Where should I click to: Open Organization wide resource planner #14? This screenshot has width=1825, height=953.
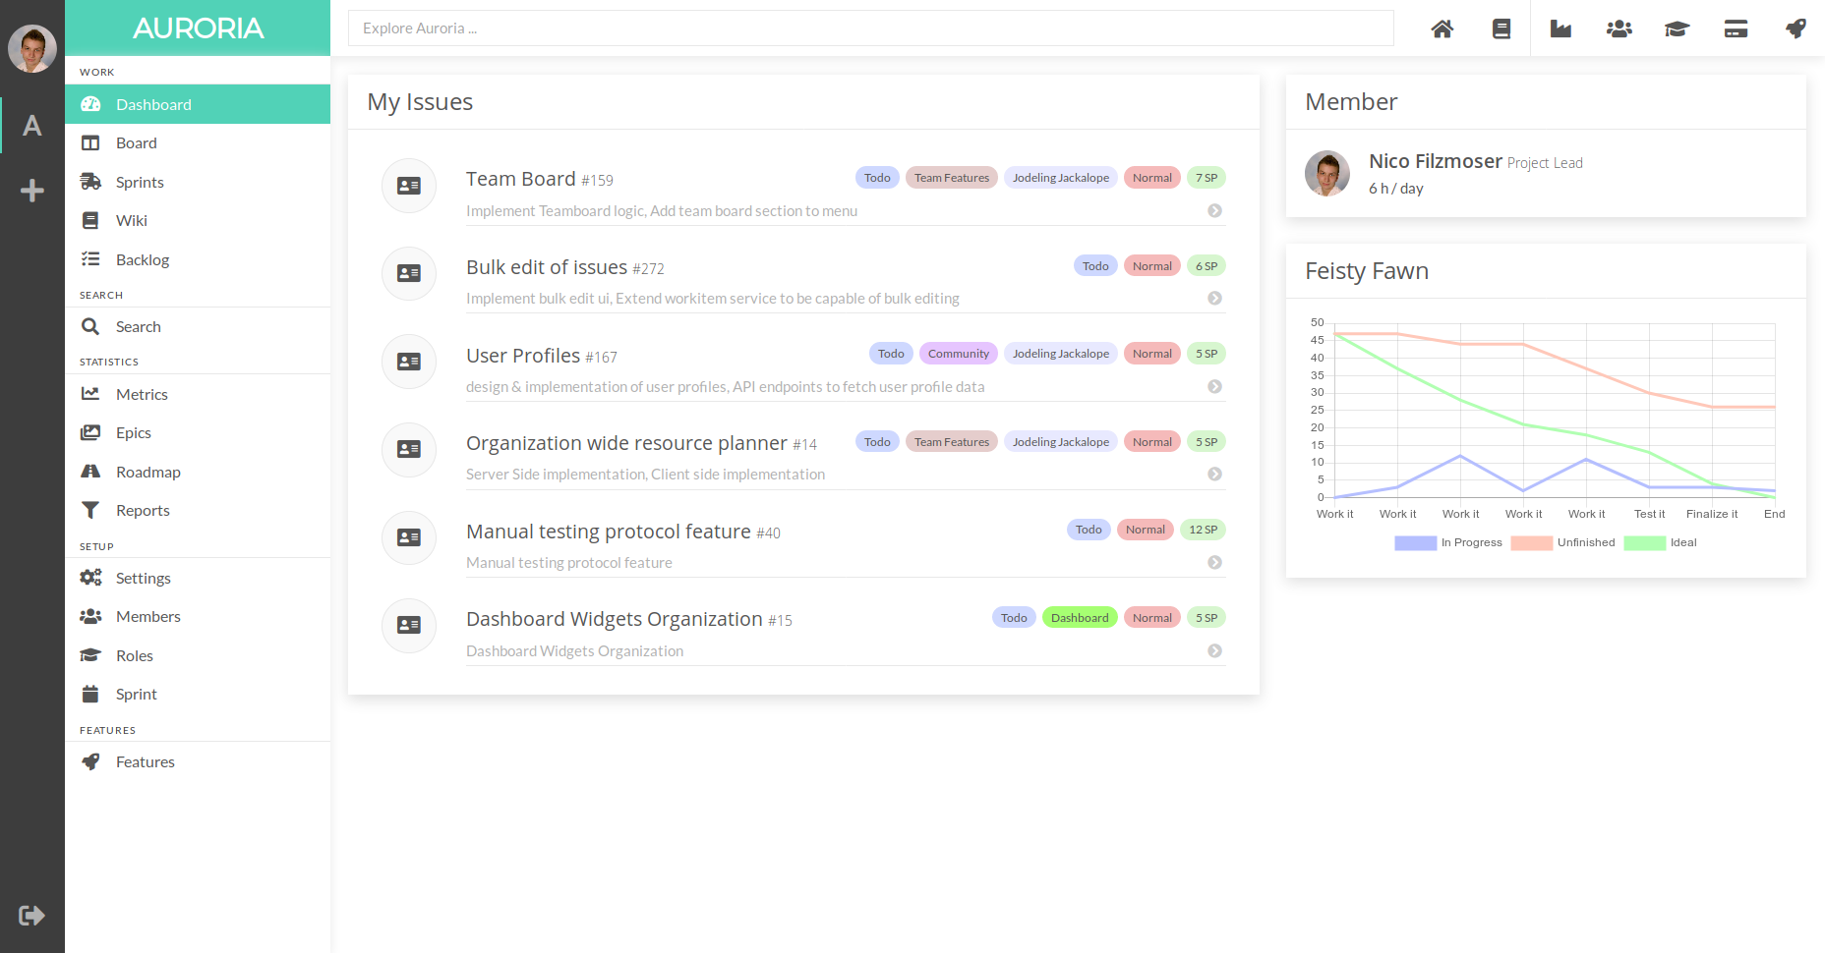point(641,443)
